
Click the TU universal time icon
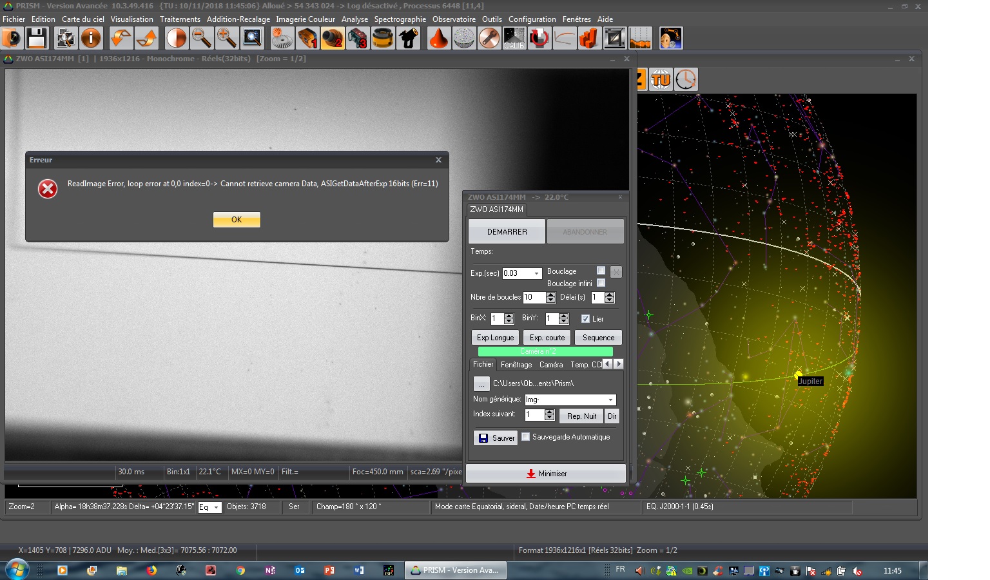[x=661, y=80]
